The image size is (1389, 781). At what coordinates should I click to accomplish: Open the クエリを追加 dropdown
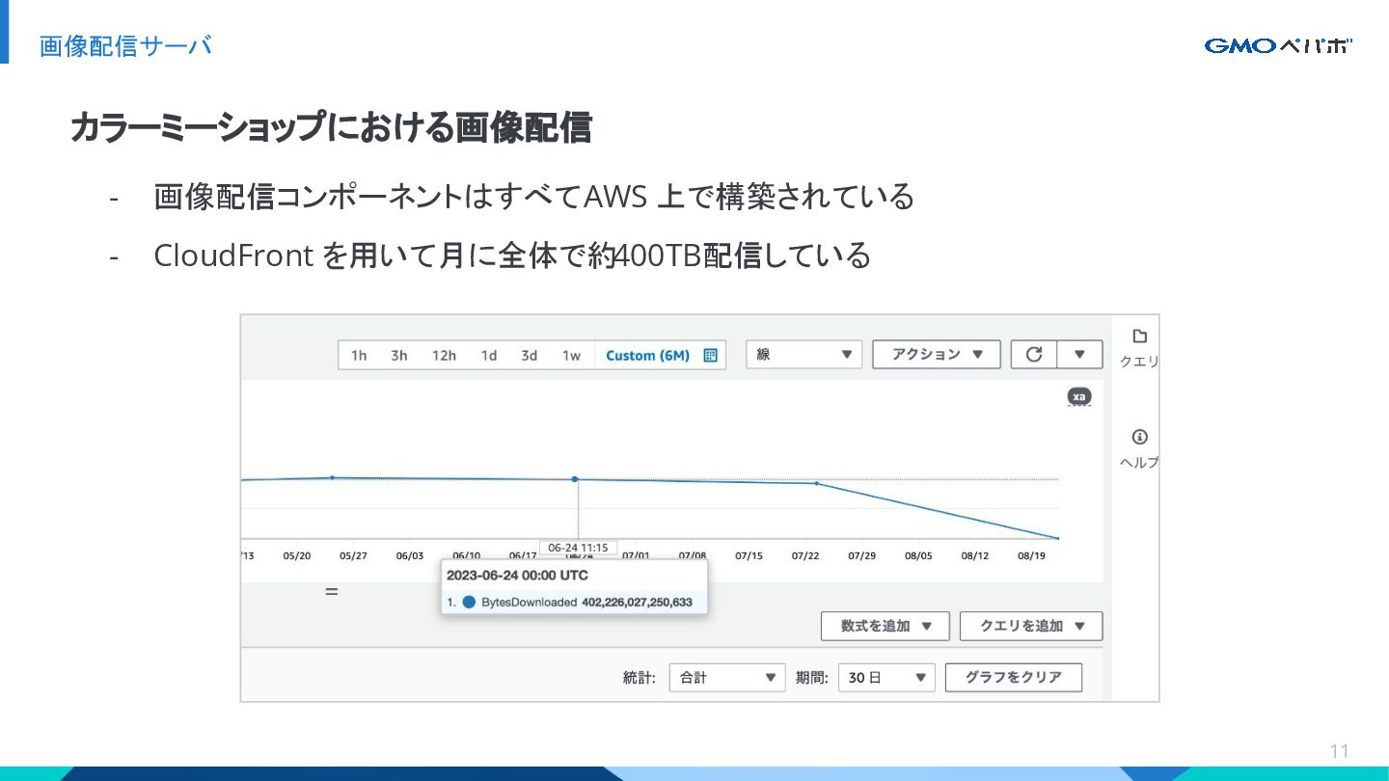[x=1031, y=626]
